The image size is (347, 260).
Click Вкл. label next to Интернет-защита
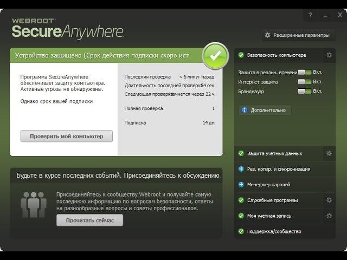pyautogui.click(x=318, y=82)
